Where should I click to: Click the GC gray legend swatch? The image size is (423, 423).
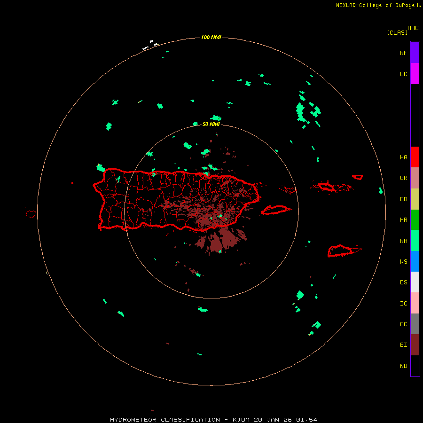(x=415, y=324)
